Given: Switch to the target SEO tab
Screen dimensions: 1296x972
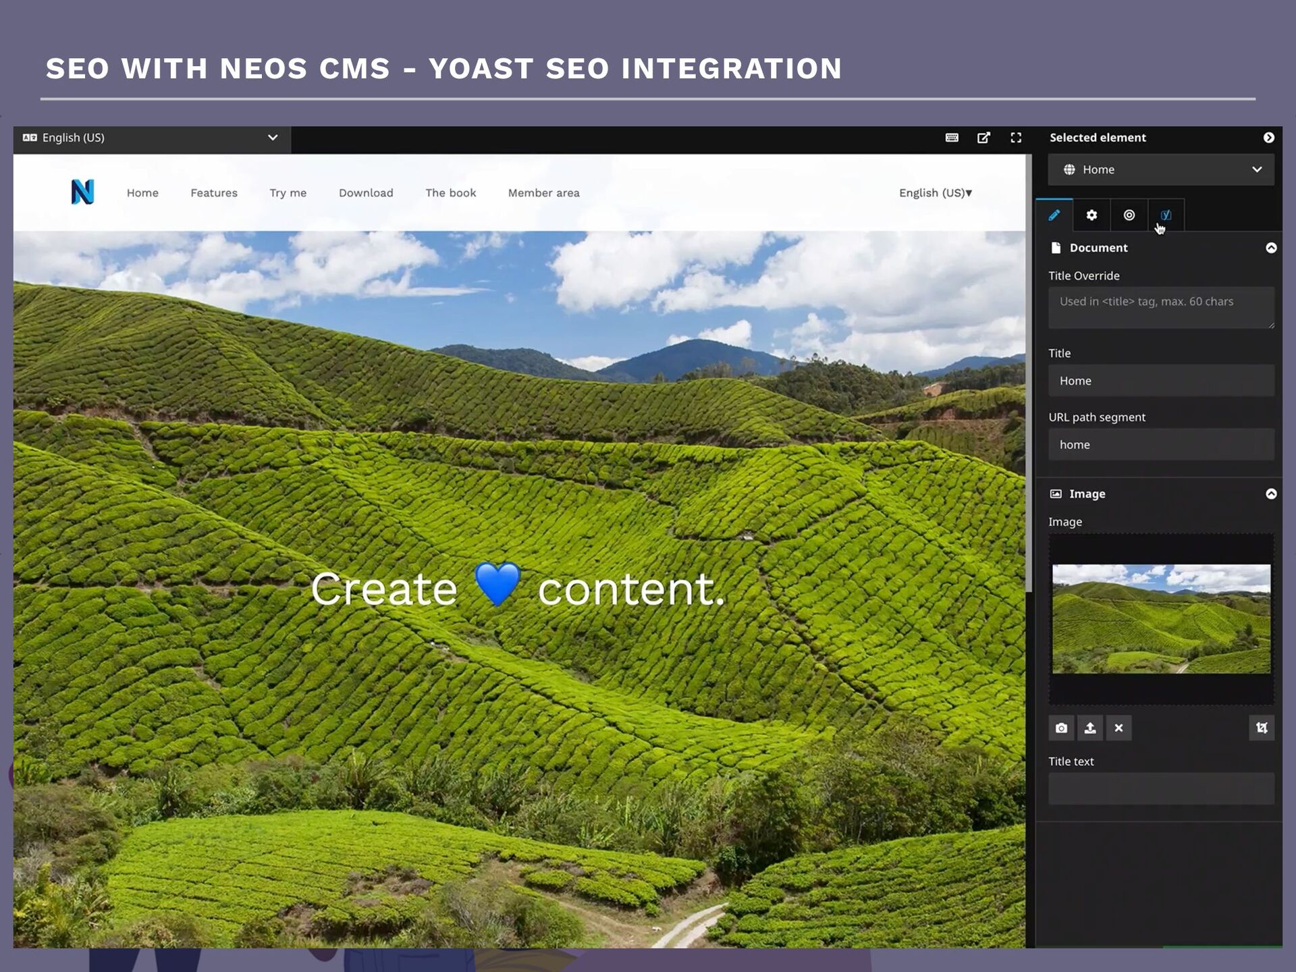Looking at the screenshot, I should 1129,215.
